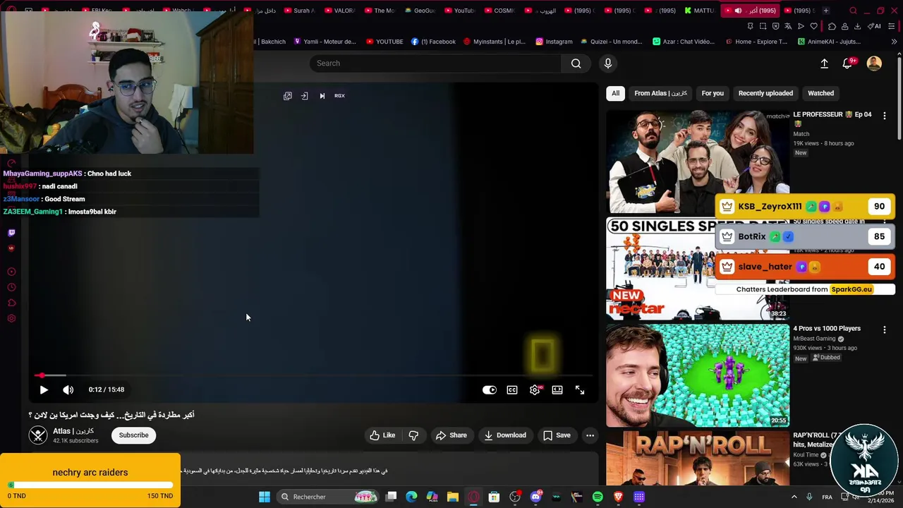
Task: Turn on subtitles with the CC button
Action: pyautogui.click(x=512, y=389)
